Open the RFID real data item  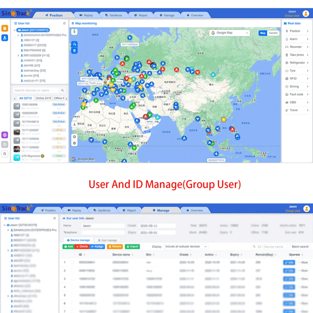pos(297,79)
